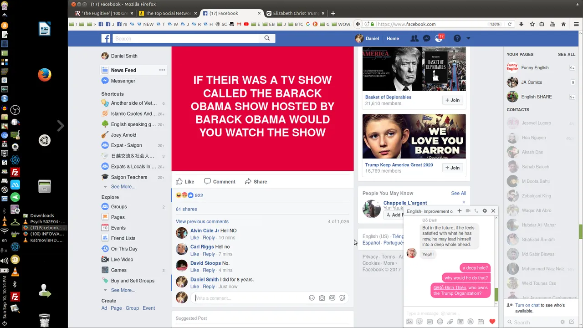Open Daniel profile in top bar
Image resolution: width=583 pixels, height=328 pixels.
click(367, 39)
